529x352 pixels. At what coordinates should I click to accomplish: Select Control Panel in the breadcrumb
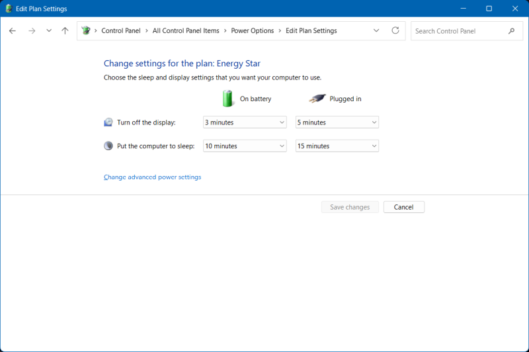click(120, 31)
